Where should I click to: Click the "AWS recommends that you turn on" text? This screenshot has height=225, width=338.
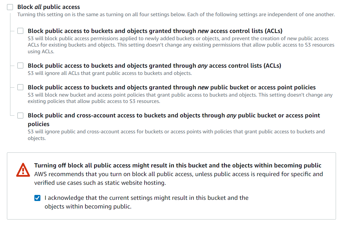(178, 174)
